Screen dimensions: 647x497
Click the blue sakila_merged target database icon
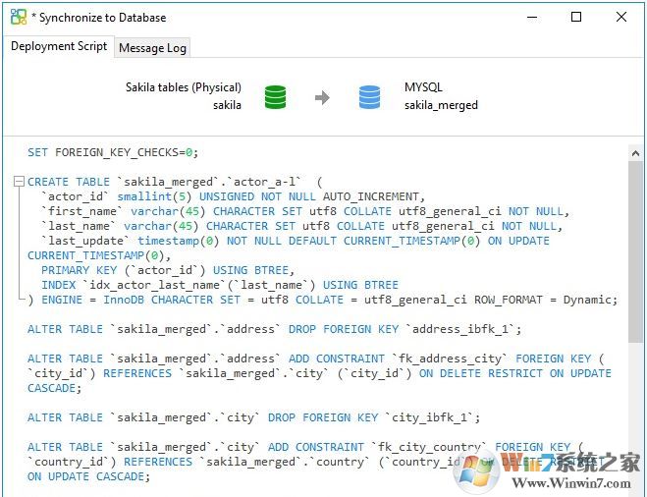[x=369, y=97]
